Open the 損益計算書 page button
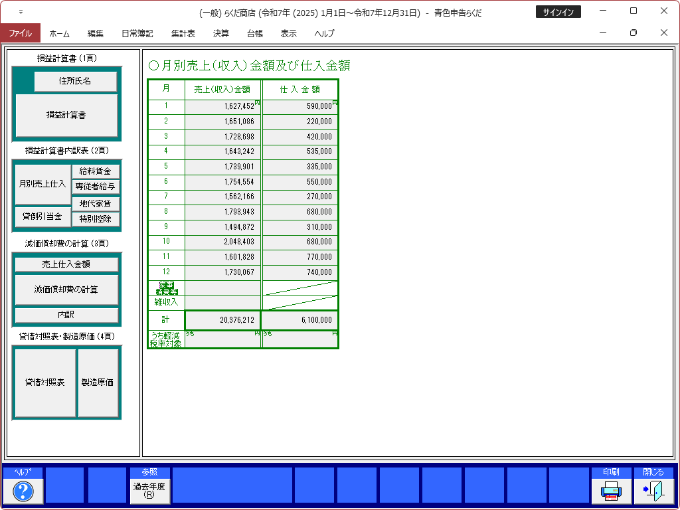Image resolution: width=680 pixels, height=510 pixels. 66,115
